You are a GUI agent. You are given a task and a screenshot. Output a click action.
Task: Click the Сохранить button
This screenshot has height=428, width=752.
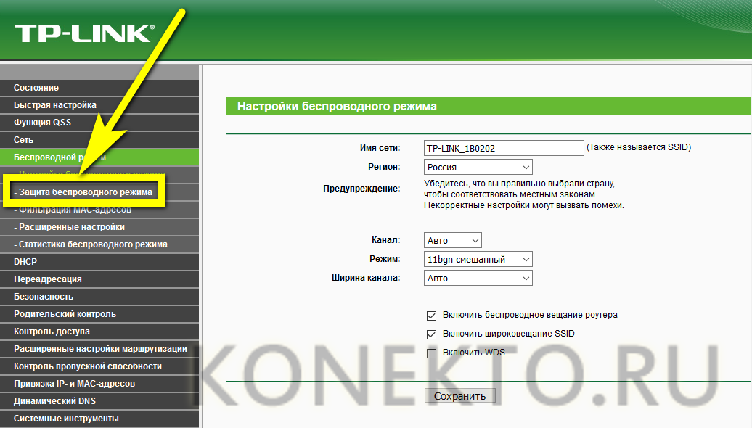[x=460, y=396]
